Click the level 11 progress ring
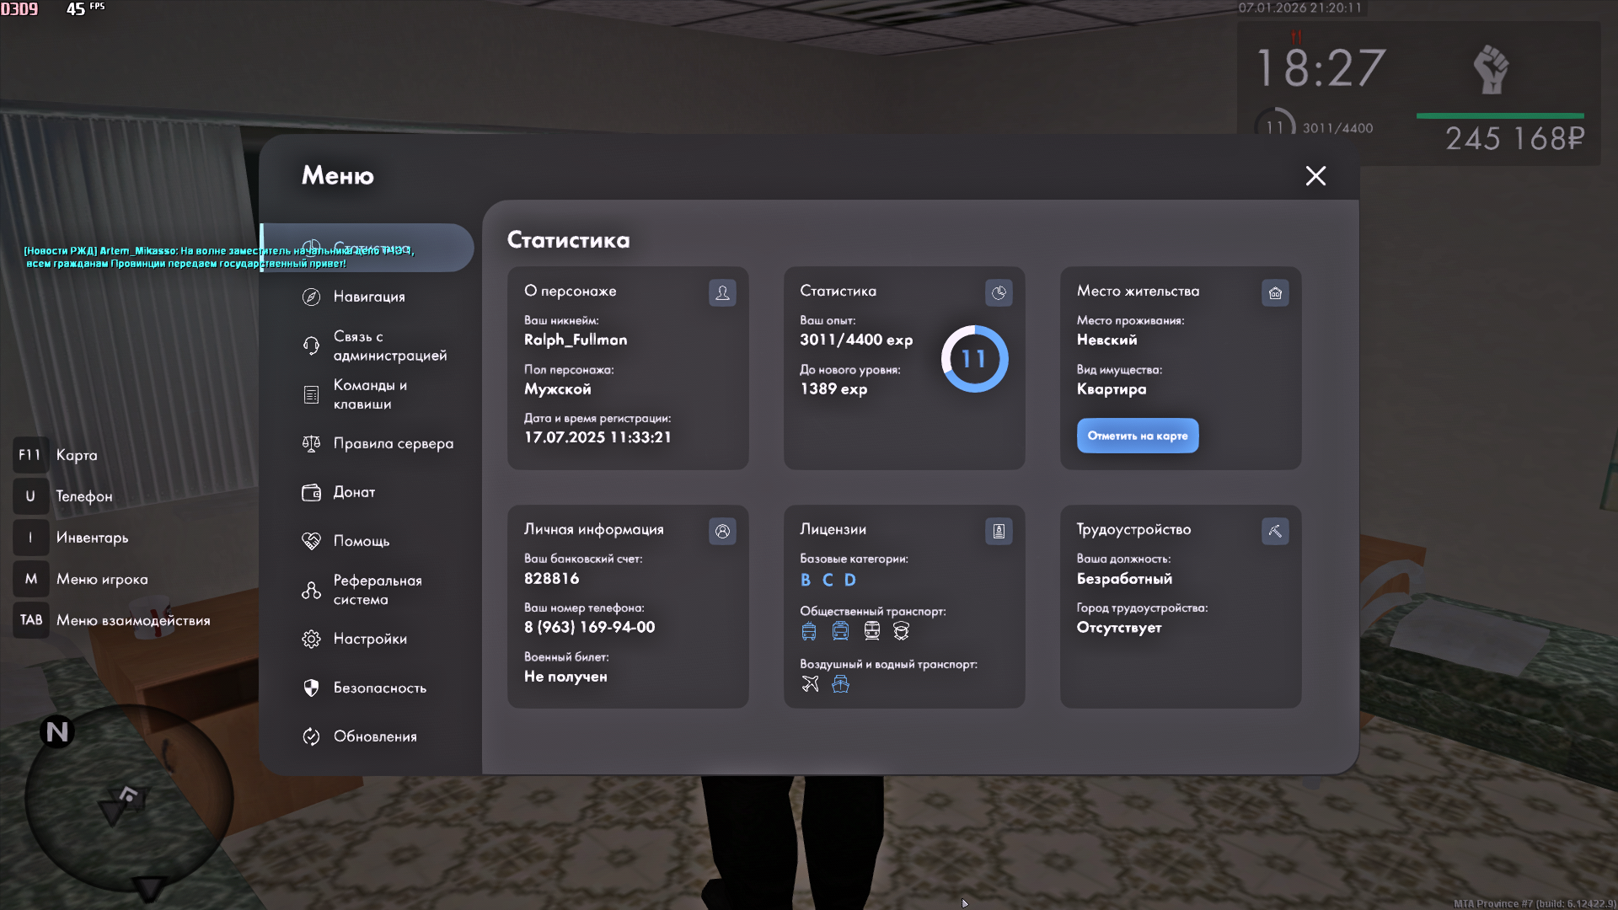Viewport: 1618px width, 910px height. (974, 359)
